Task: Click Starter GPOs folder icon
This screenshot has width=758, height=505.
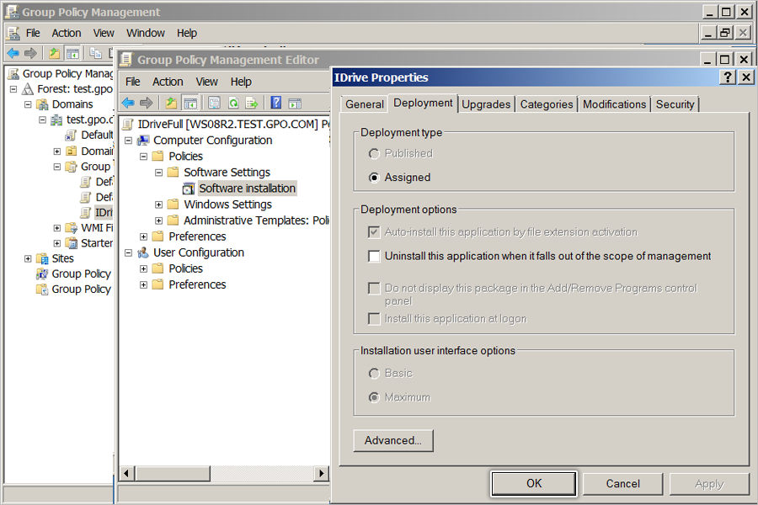Action: tap(72, 243)
